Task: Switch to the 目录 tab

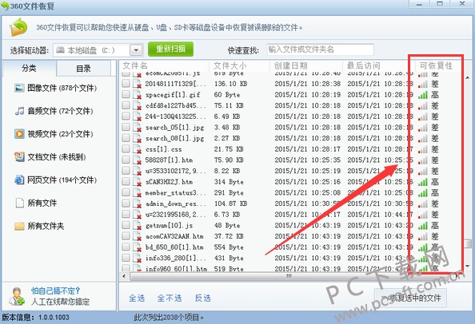Action: coord(83,69)
